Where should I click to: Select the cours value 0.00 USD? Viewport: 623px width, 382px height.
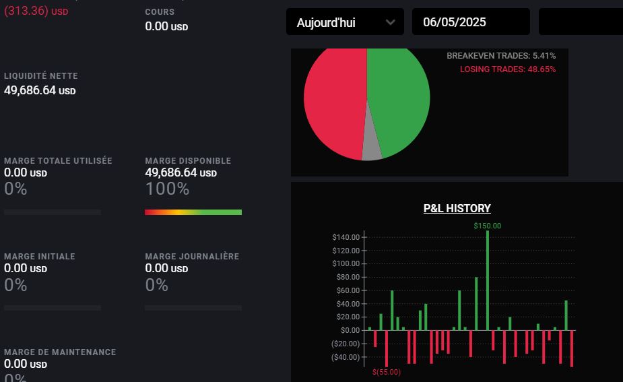(166, 26)
